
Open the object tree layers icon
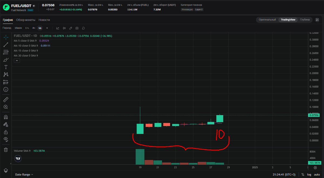point(6,171)
